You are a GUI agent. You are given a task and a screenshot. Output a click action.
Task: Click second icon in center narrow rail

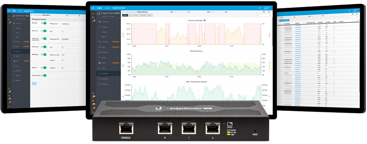[93, 18]
